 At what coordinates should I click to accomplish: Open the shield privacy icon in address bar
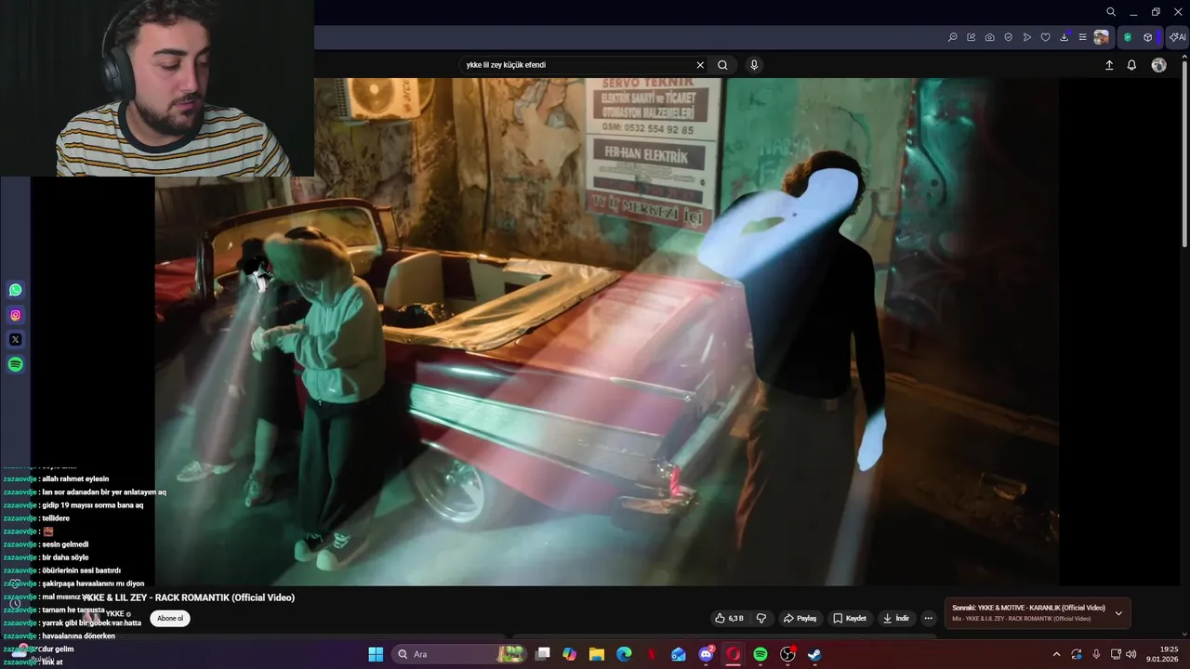[x=1009, y=37]
